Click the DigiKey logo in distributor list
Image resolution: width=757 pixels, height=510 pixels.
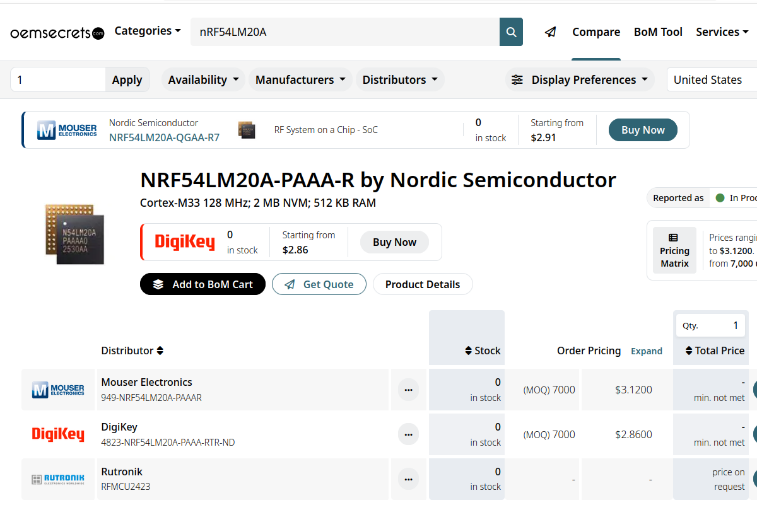tap(58, 434)
